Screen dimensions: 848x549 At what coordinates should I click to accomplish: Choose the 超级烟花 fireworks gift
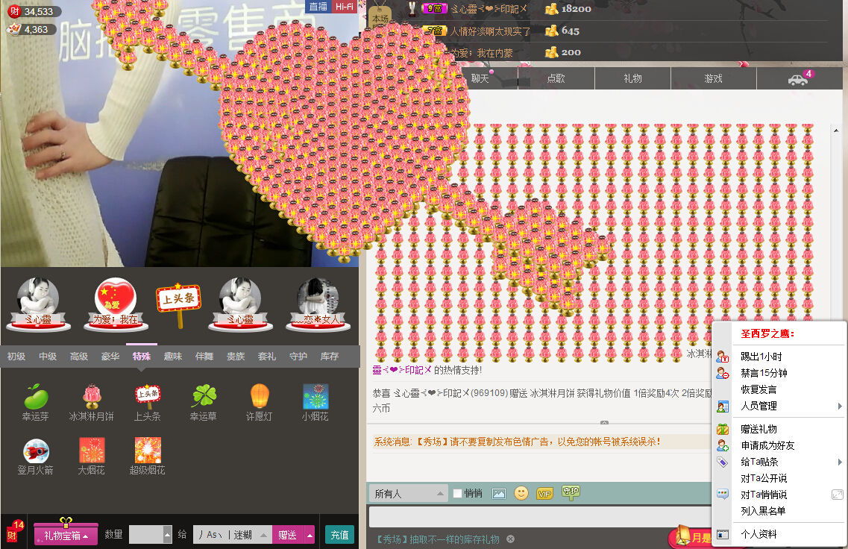click(148, 451)
